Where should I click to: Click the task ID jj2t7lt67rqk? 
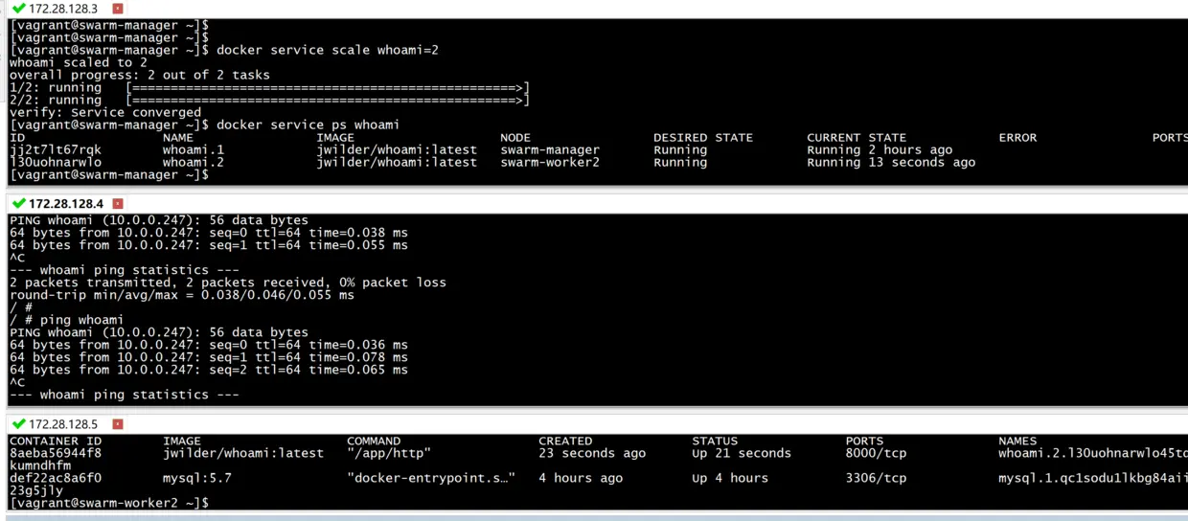coord(56,149)
